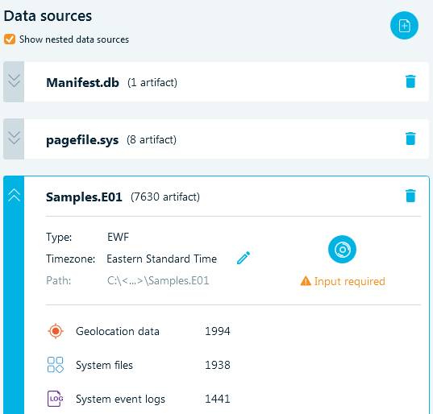Viewport: 433px width, 414px height.
Task: Uncheck Show nested data sources checkbox
Action: [10, 39]
